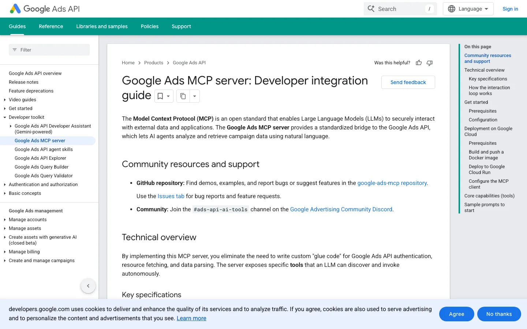527x329 pixels.
Task: Open the Libraries and samples tab
Action: pos(102,26)
